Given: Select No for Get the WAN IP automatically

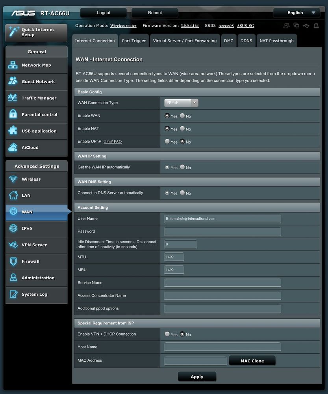Looking at the screenshot, I should (182, 167).
